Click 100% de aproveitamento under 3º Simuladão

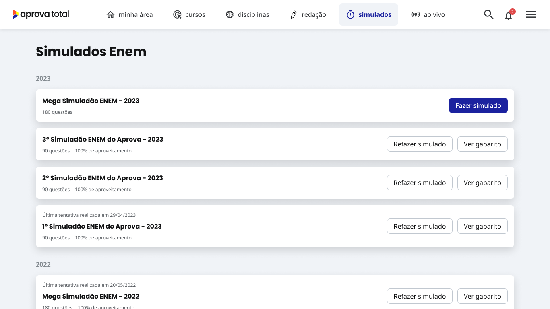point(103,151)
